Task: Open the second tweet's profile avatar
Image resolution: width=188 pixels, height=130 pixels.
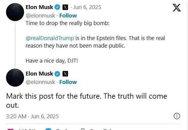Action: click(x=15, y=78)
